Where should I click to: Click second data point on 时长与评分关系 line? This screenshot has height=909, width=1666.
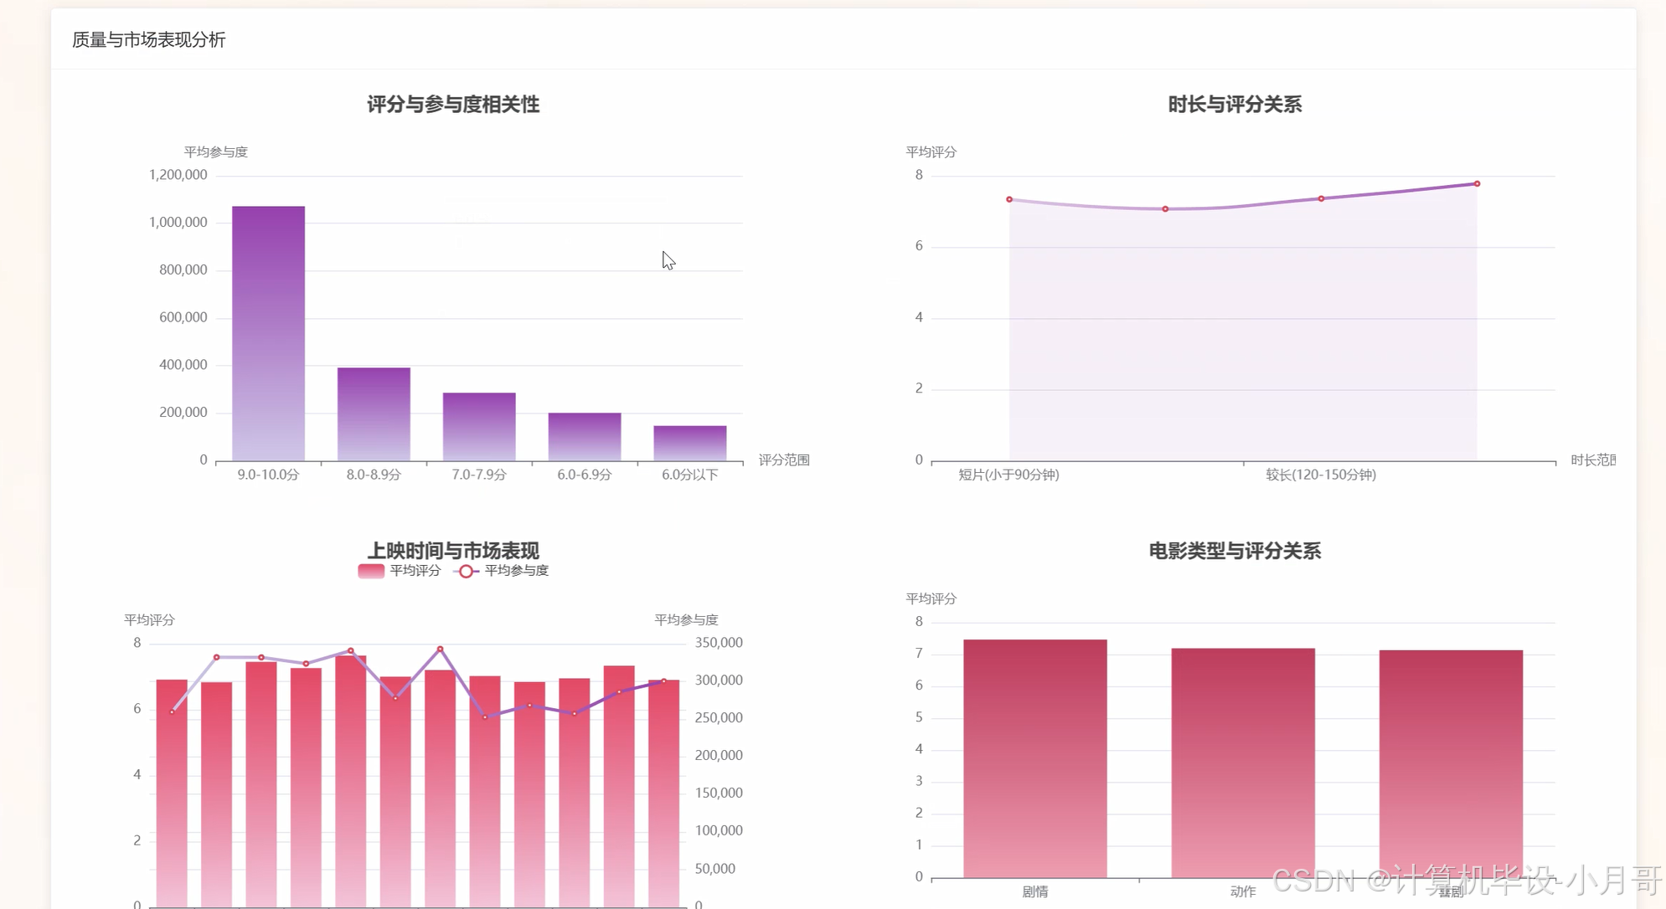click(x=1165, y=208)
